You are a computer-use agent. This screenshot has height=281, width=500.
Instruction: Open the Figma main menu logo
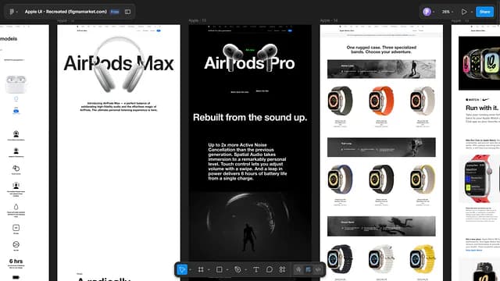12,12
